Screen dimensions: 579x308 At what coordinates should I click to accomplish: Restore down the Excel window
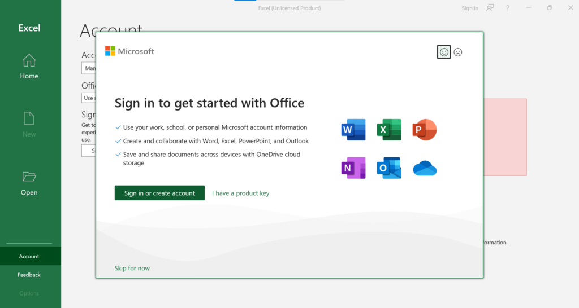[x=550, y=8]
